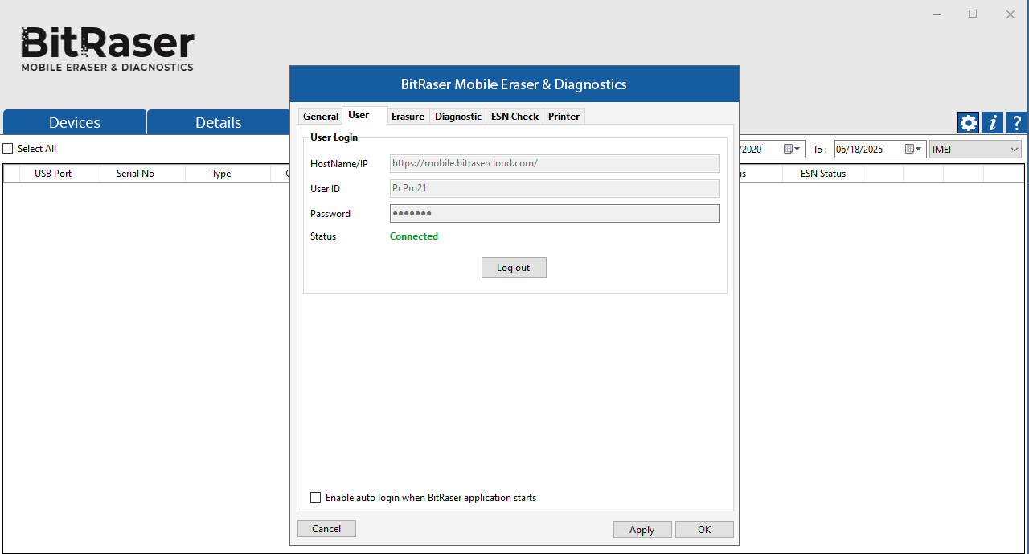Open calendar picker for To date
1029x554 pixels.
tap(914, 149)
